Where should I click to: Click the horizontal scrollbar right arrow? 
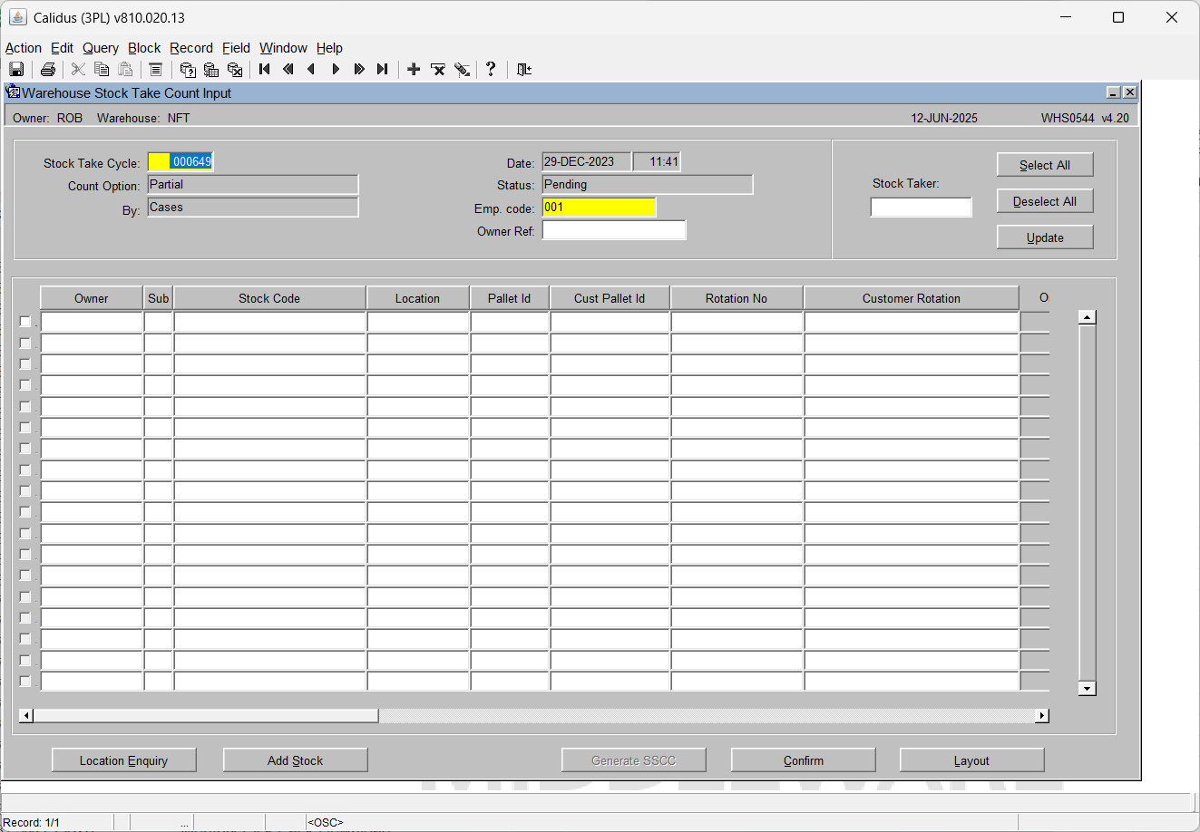click(1042, 716)
